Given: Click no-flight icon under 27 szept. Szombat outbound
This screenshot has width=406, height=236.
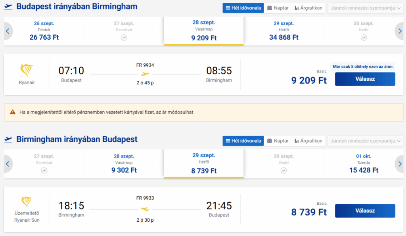Looking at the screenshot, I should click(x=124, y=38).
